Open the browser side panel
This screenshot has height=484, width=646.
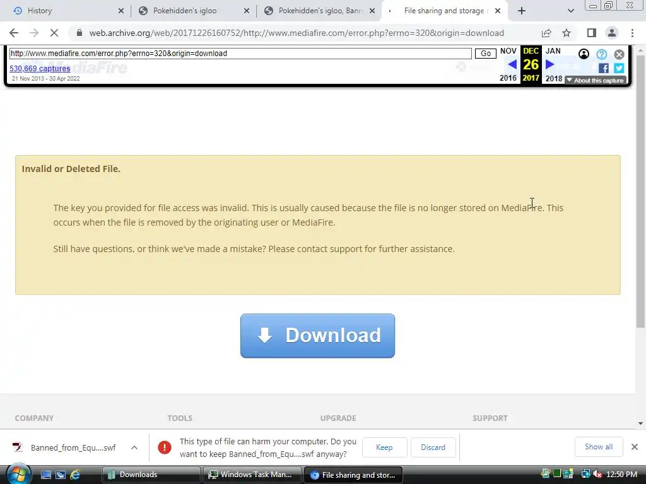click(x=592, y=33)
